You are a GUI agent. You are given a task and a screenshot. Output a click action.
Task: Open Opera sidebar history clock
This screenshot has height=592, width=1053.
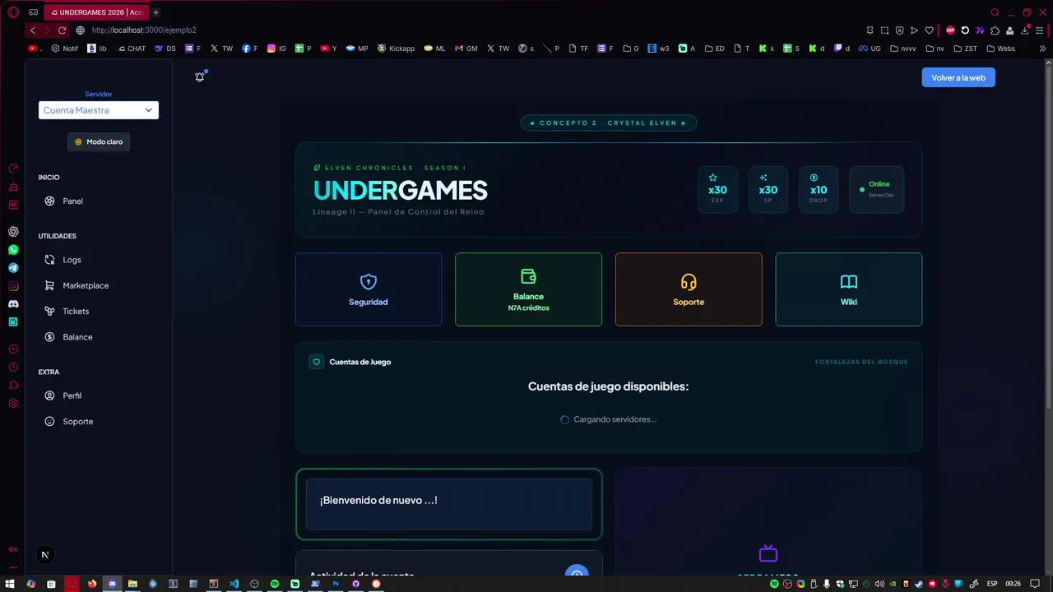[13, 368]
